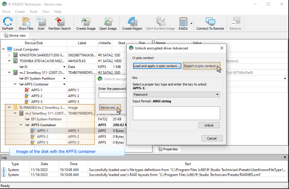Sort by Device/Disk column header

tap(34, 43)
